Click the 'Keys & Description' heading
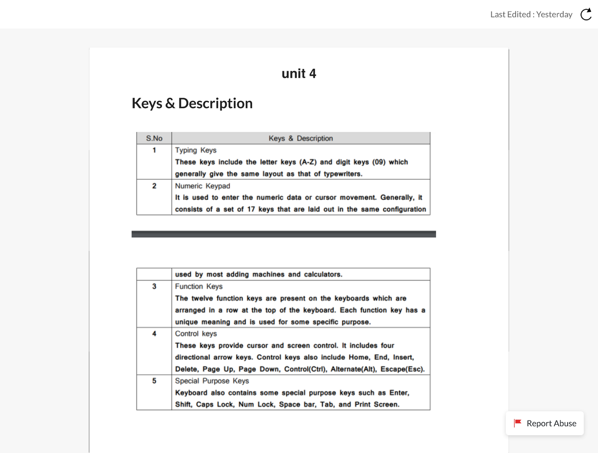598x453 pixels. pos(192,103)
